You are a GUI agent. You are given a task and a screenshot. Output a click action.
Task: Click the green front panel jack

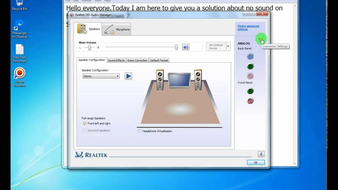pyautogui.click(x=250, y=91)
